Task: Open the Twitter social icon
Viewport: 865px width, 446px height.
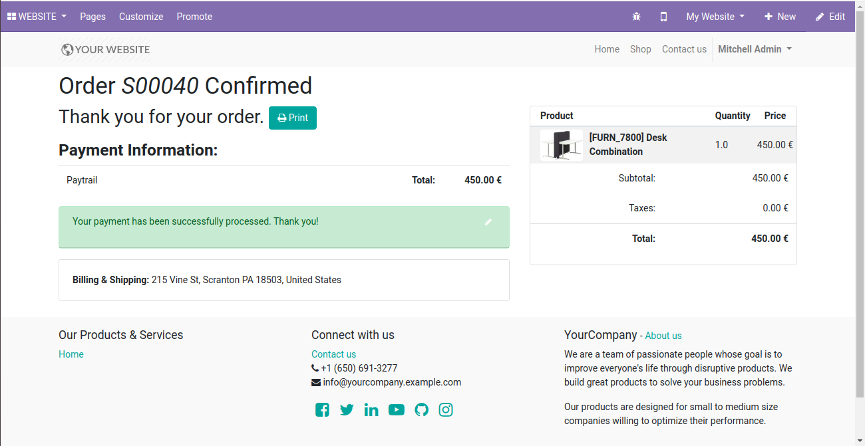Action: pos(347,410)
